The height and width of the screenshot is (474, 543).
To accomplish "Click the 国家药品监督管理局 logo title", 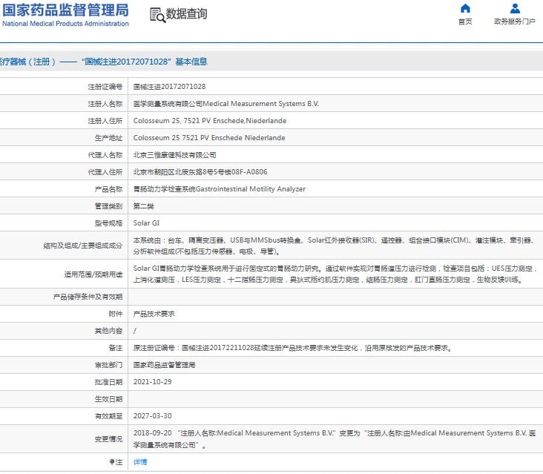I will point(65,10).
